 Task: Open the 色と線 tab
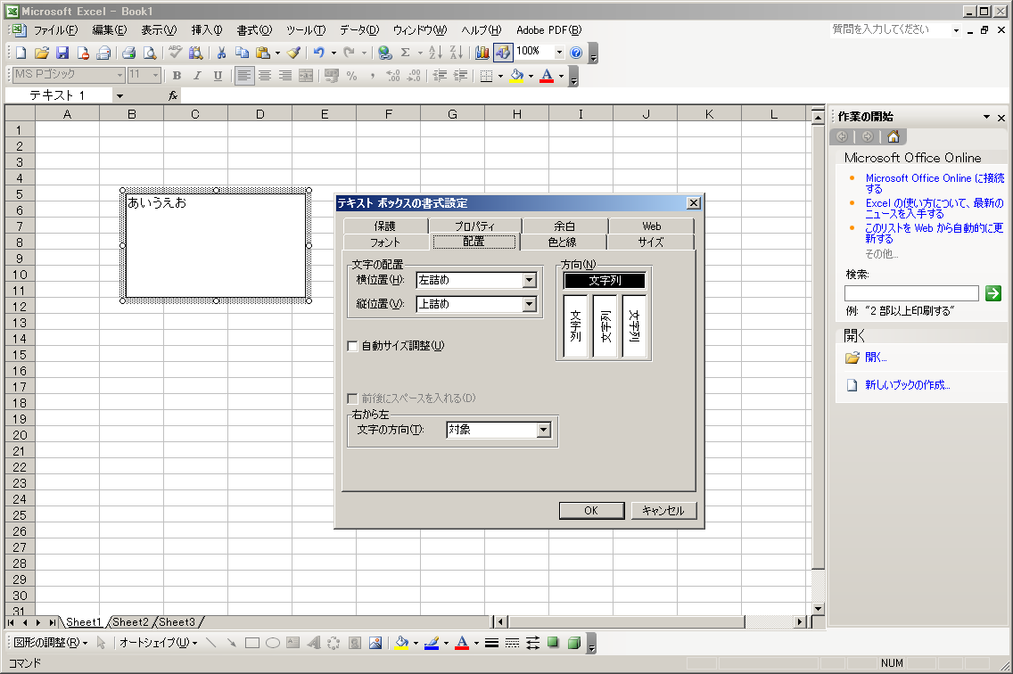562,242
